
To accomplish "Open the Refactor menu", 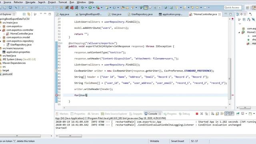I will pyautogui.click(x=18, y=2).
